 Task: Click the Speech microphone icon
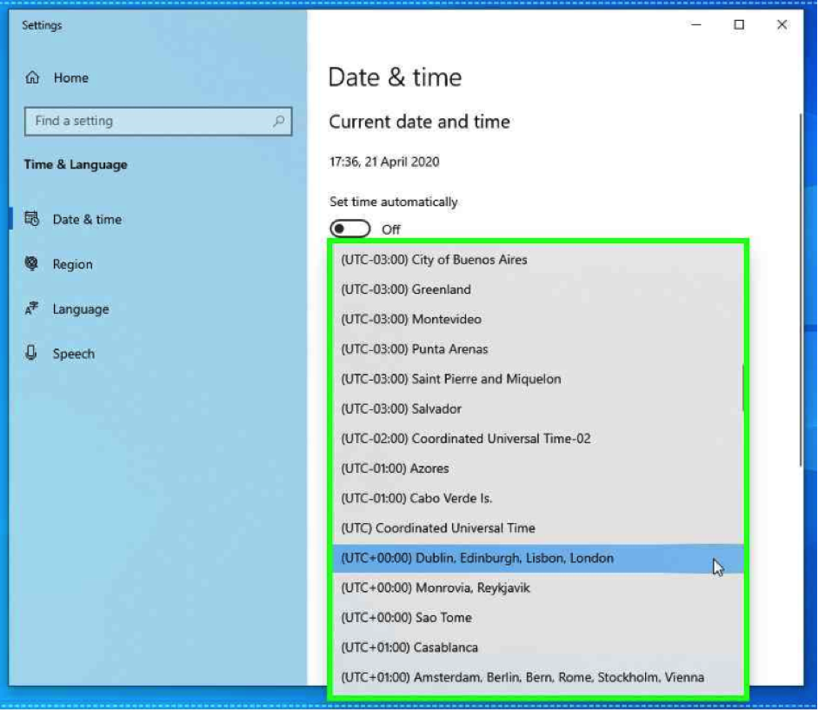pos(32,354)
